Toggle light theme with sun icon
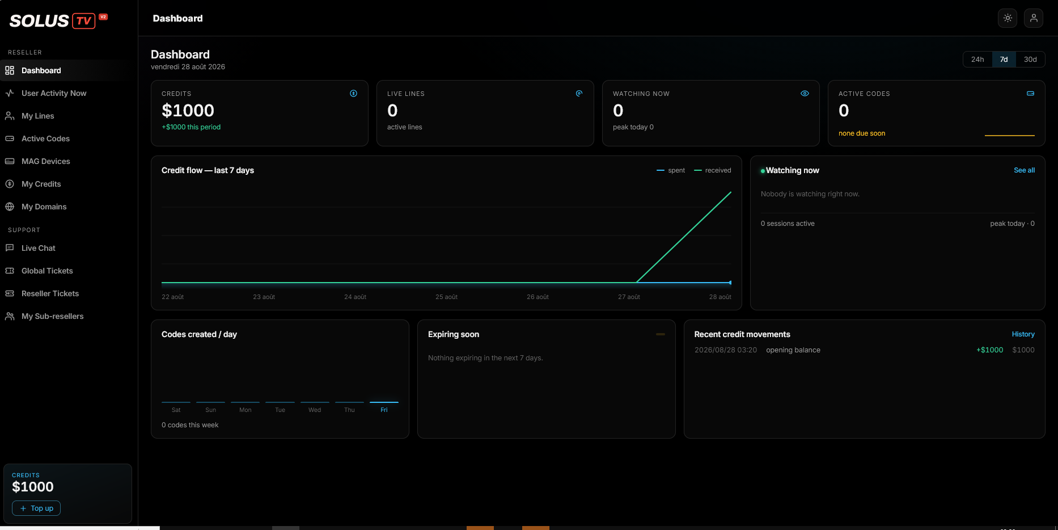The width and height of the screenshot is (1058, 530). (1008, 18)
